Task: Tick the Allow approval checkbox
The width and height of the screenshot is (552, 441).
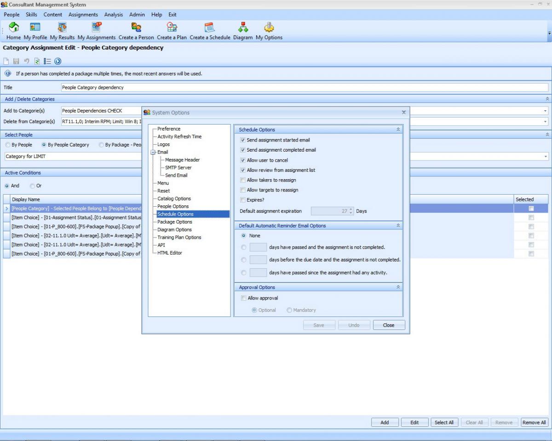Action: (x=244, y=298)
